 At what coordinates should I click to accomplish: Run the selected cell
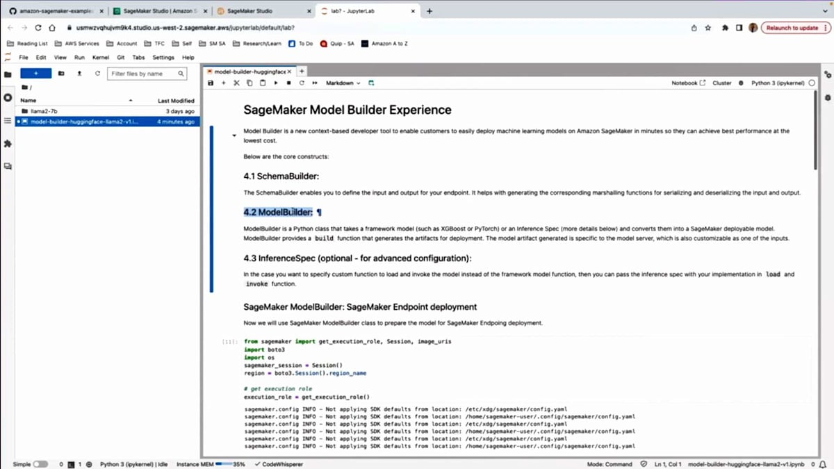click(x=276, y=83)
